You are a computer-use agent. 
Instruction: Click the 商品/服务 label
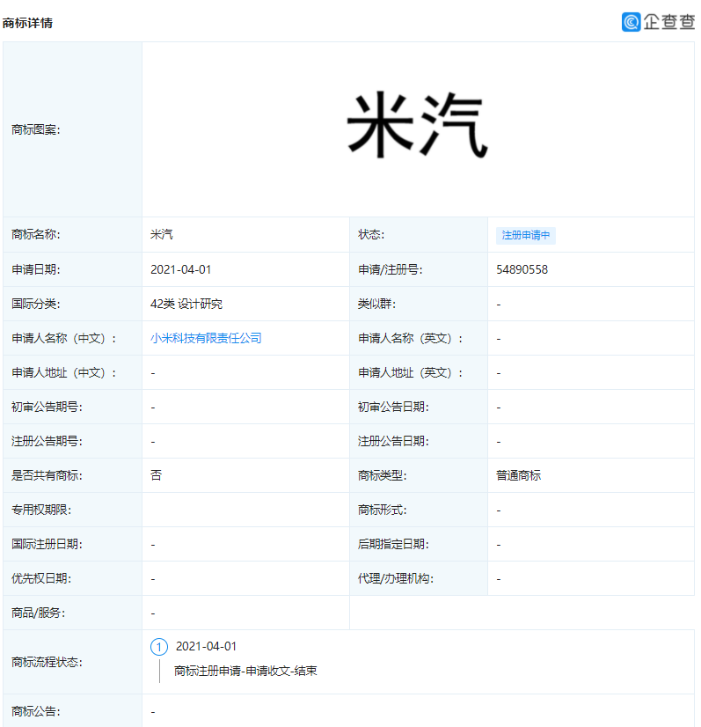[39, 613]
